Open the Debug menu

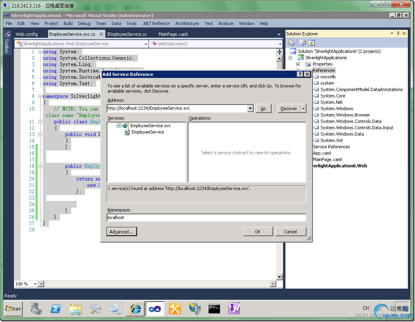point(84,23)
